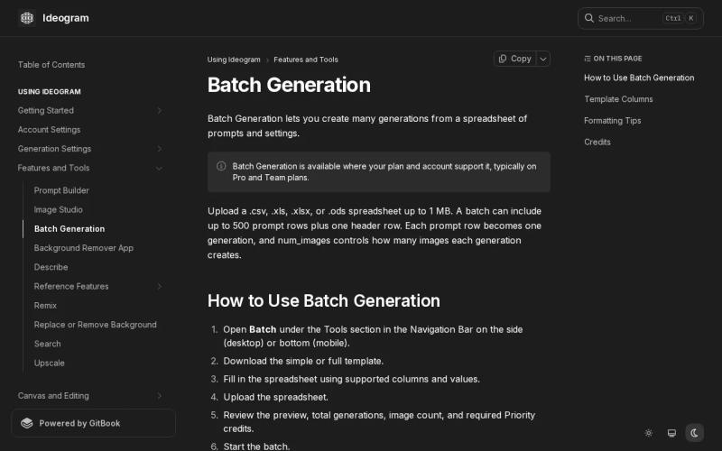
Task: Click the How to Use Batch Generation heading
Action: [x=323, y=300]
